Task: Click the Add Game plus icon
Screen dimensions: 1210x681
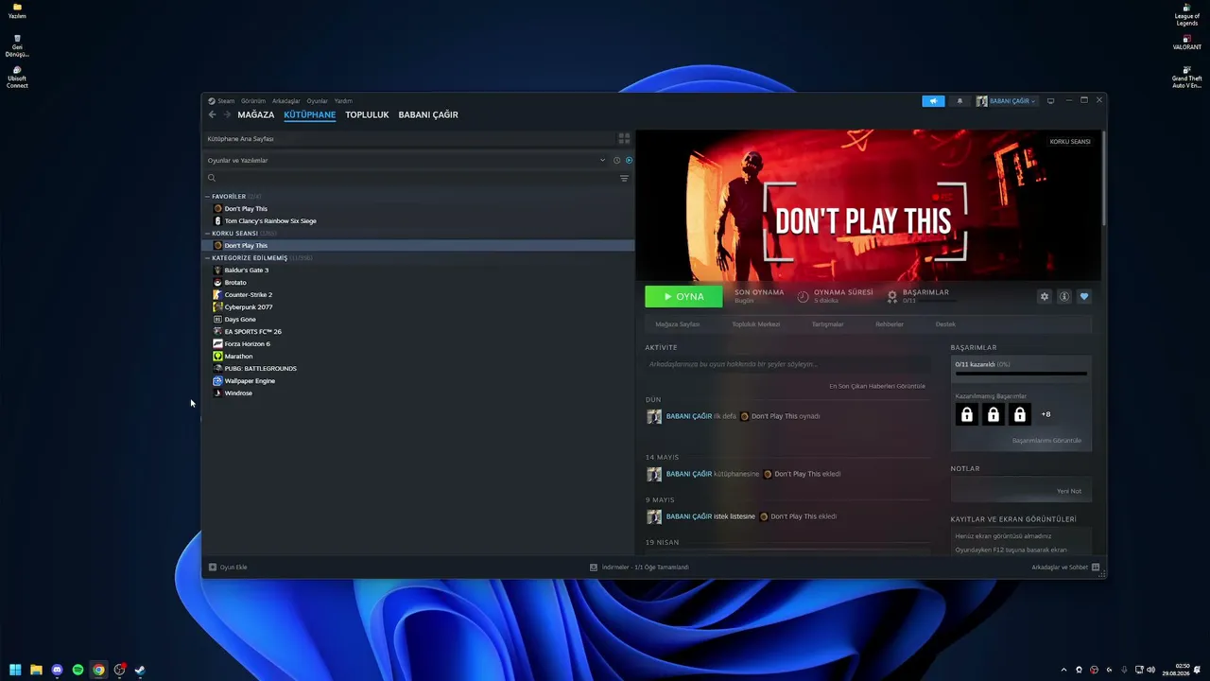Action: (x=213, y=567)
